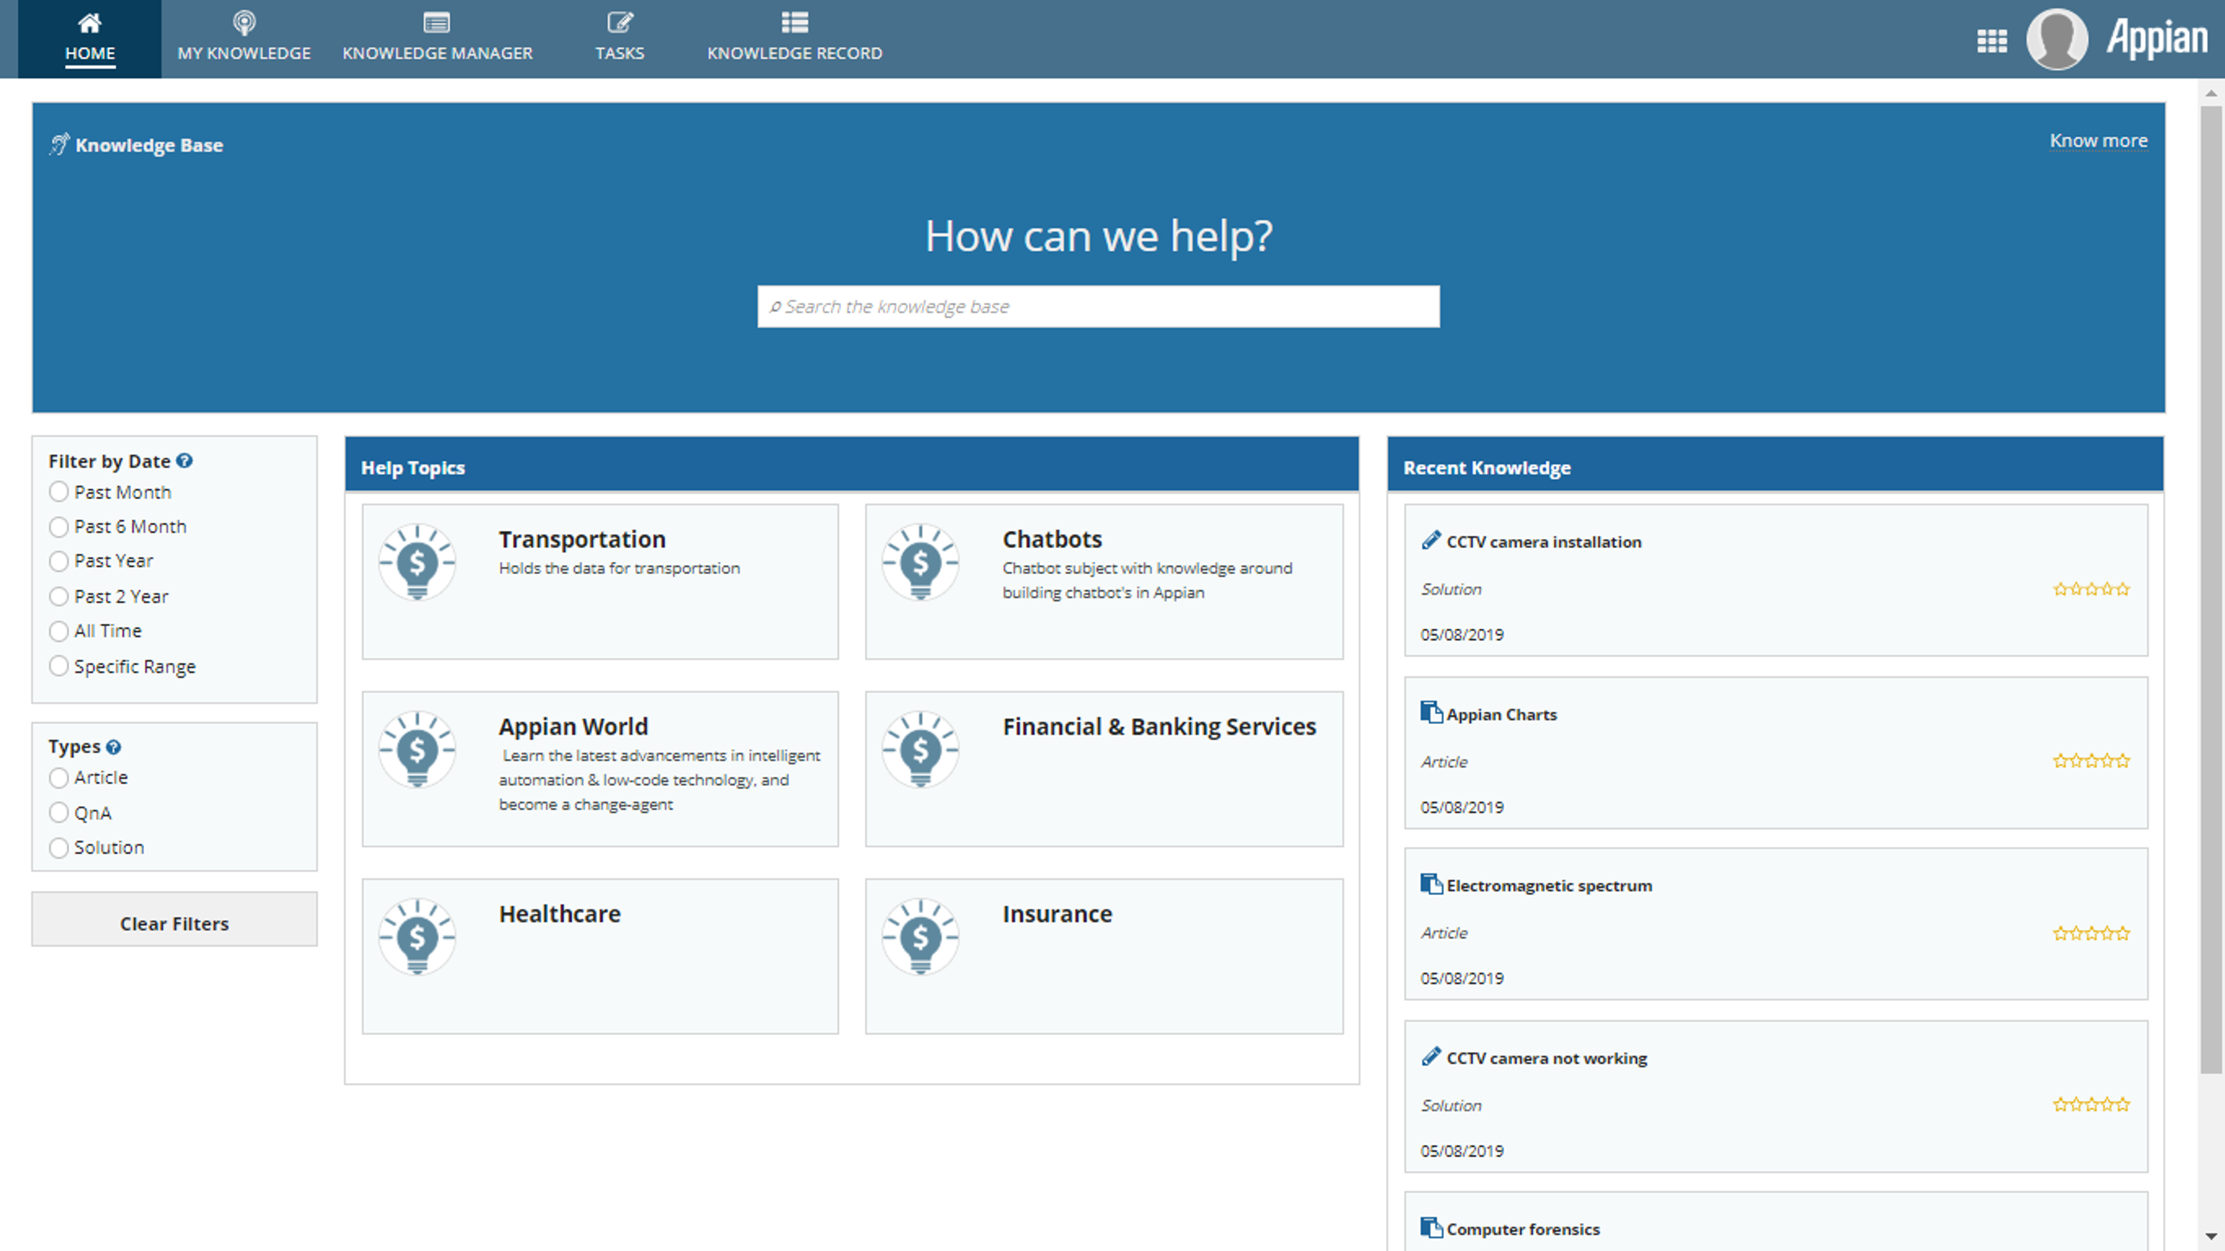Screen dimensions: 2225x1251
Task: Click the Knowledge Manager icon
Action: click(x=437, y=23)
